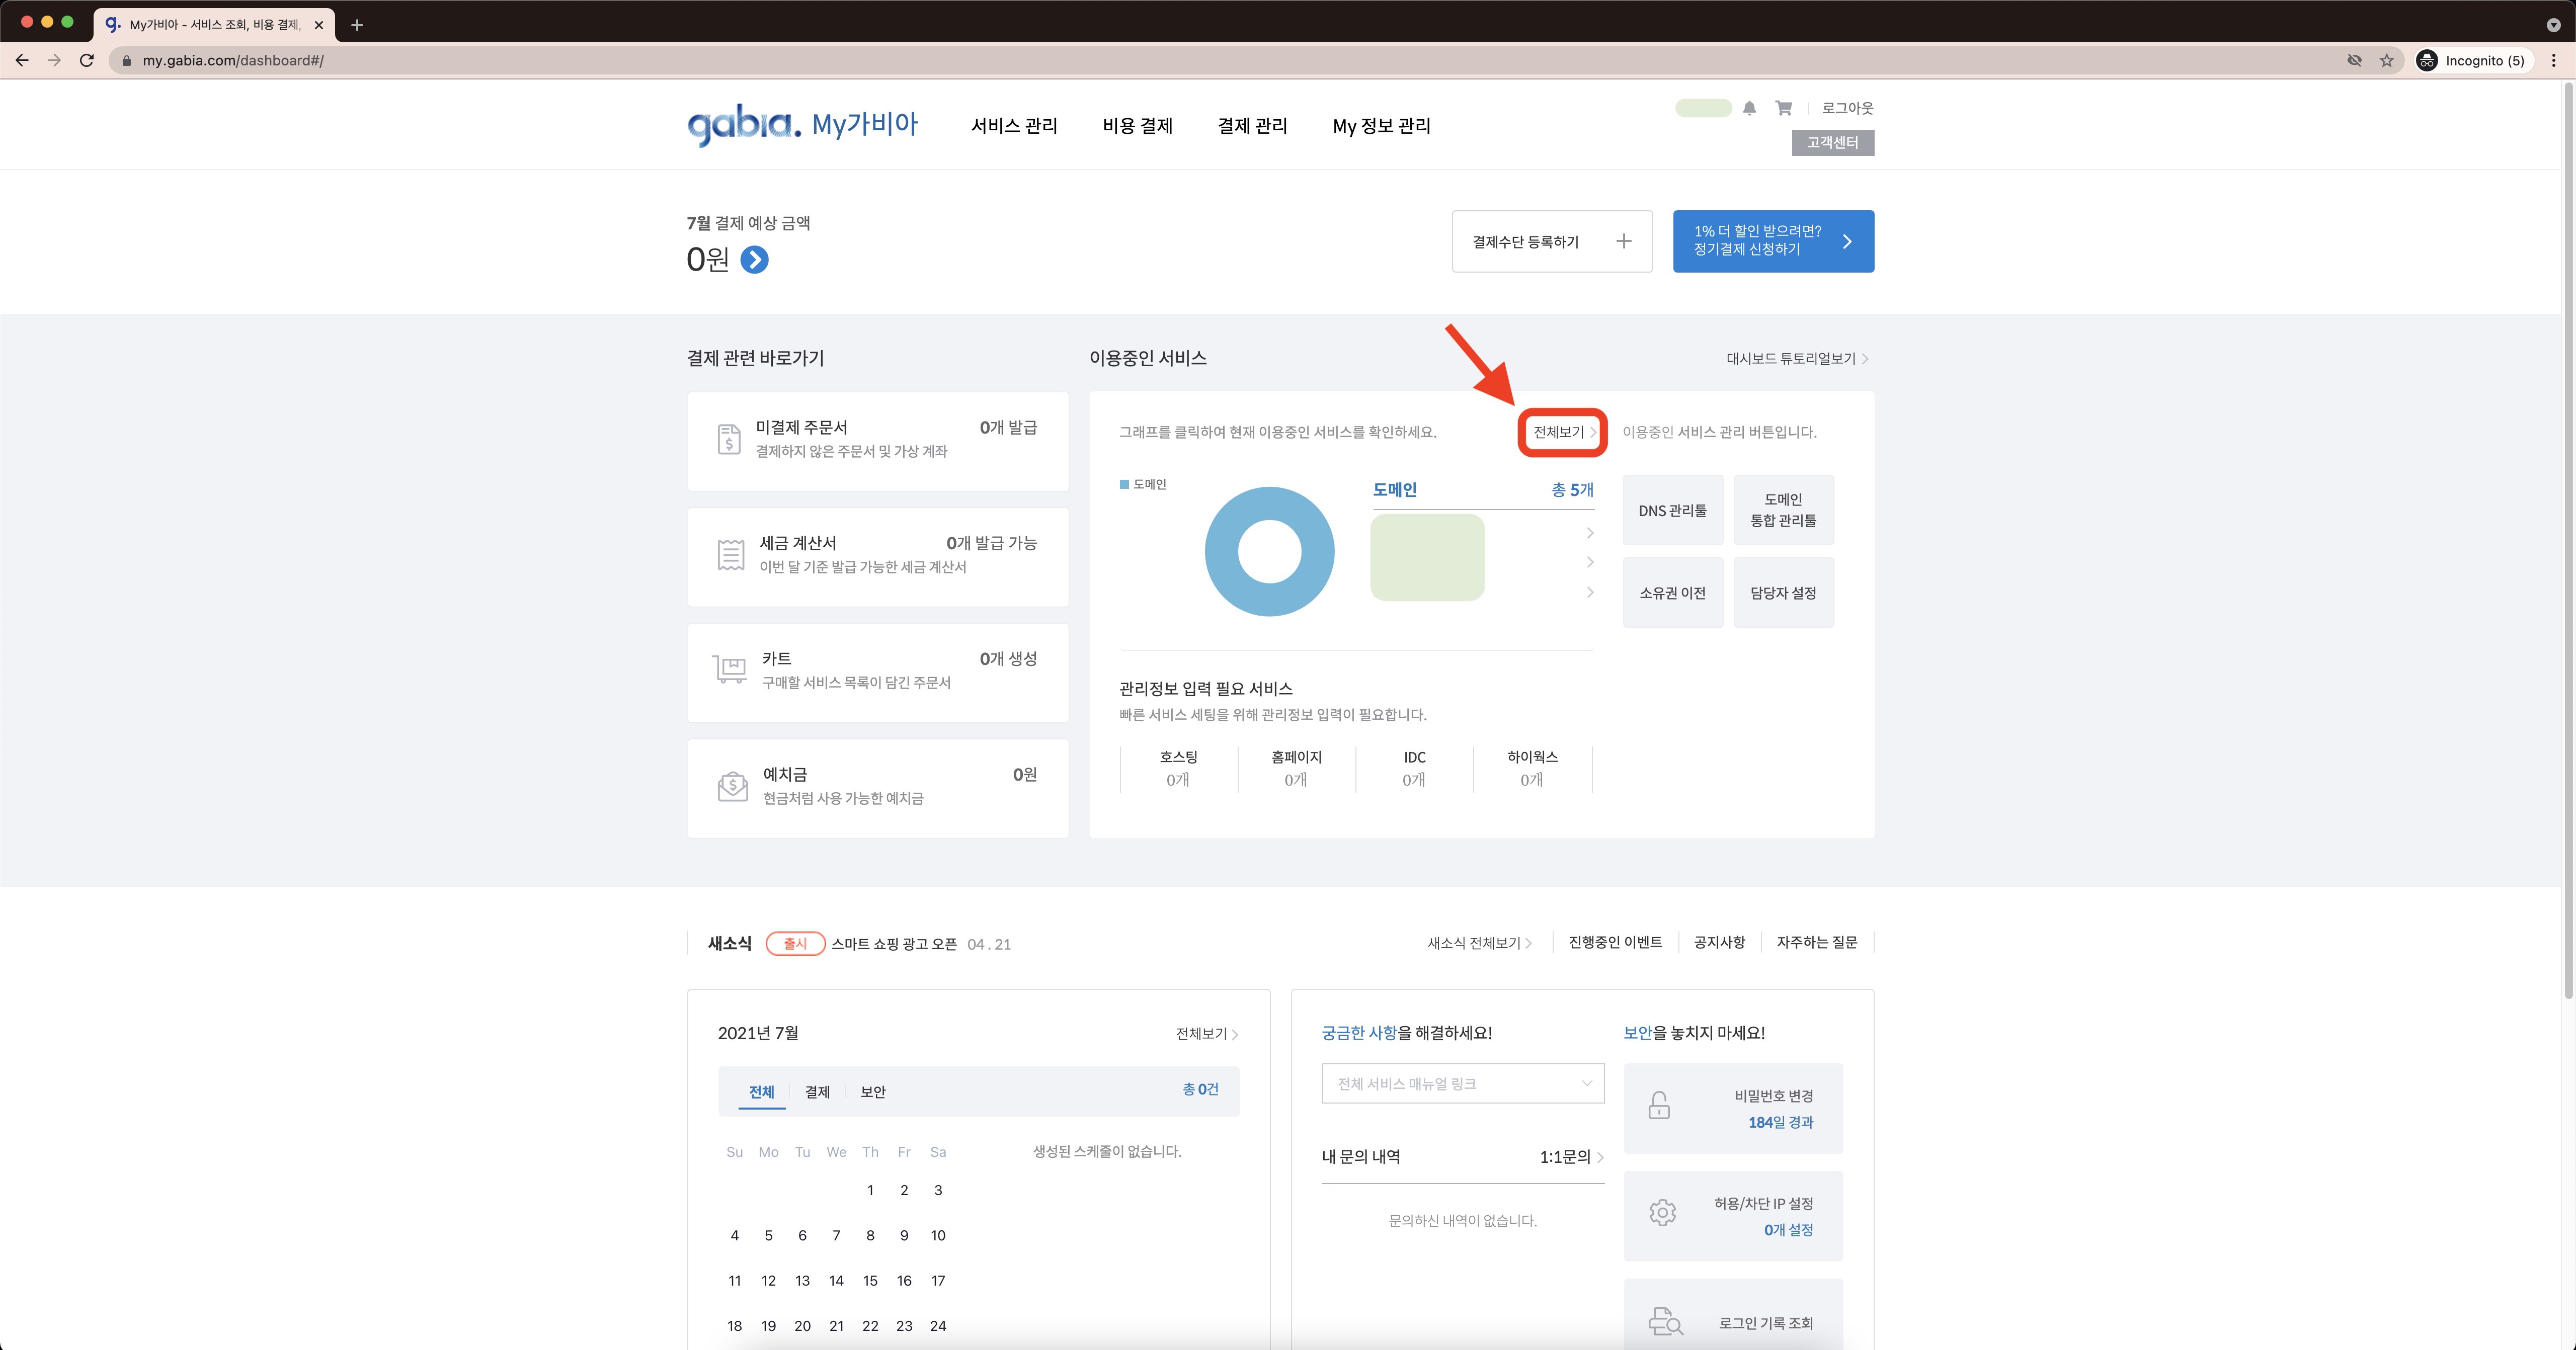
Task: Switch to the 보안 calendar tab
Action: (x=873, y=1092)
